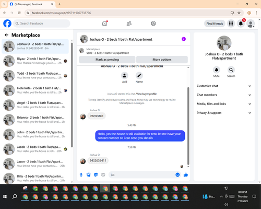Image resolution: width=261 pixels, height=209 pixels.
Task: Click More options button
Action: click(x=162, y=60)
